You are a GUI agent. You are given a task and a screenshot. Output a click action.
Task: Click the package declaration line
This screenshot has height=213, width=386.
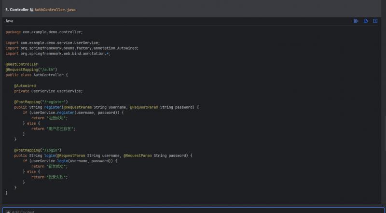click(x=44, y=32)
